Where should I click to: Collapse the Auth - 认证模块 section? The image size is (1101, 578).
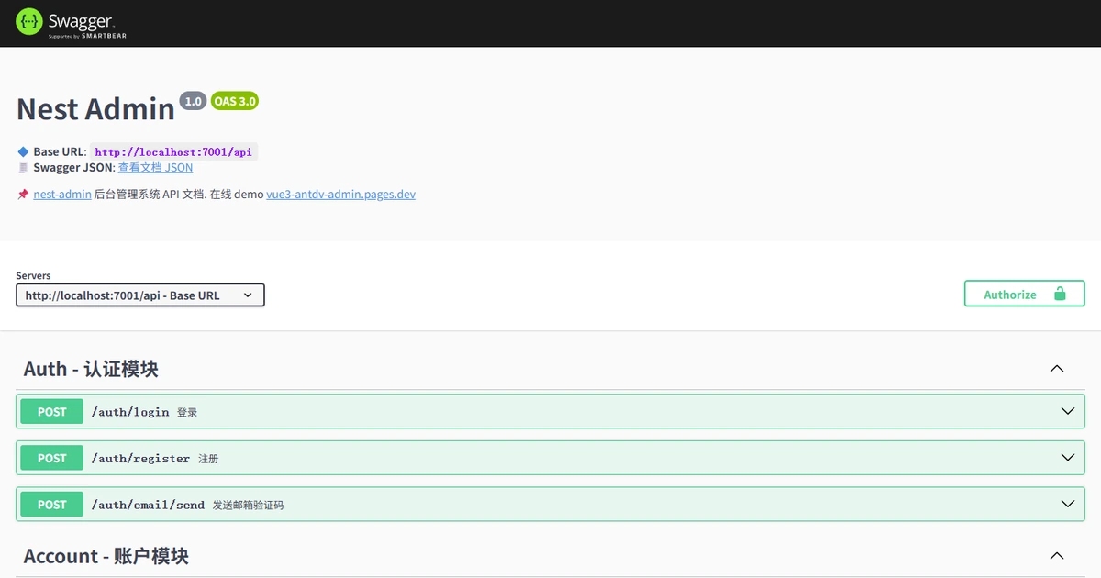pos(1057,369)
